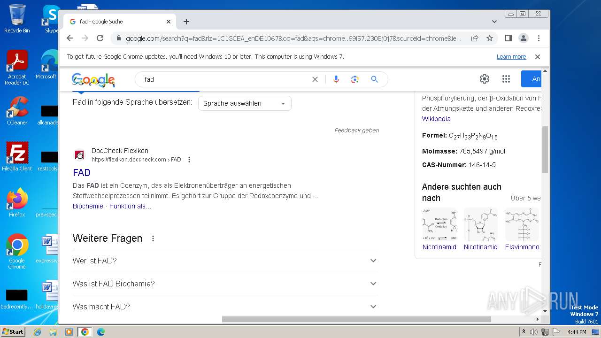Open Sprache auswählen dropdown
The image size is (601, 338).
pyautogui.click(x=245, y=103)
